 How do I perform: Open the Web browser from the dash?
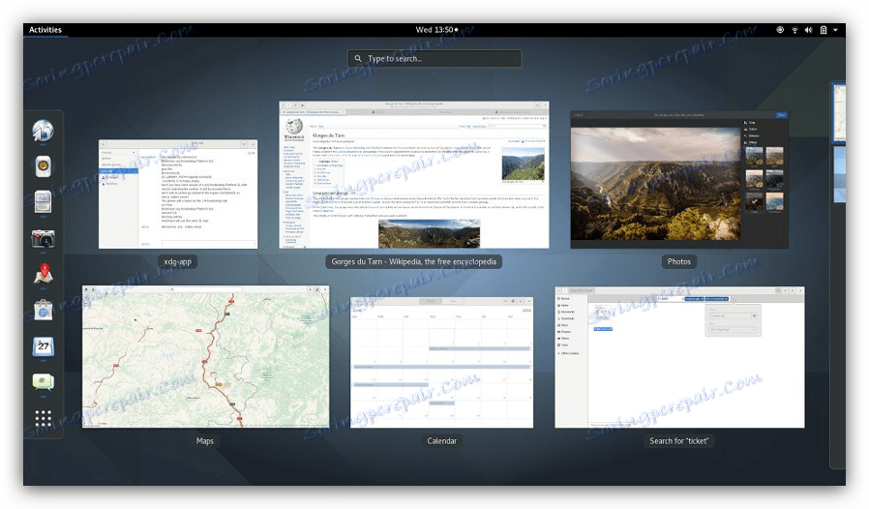[x=44, y=131]
